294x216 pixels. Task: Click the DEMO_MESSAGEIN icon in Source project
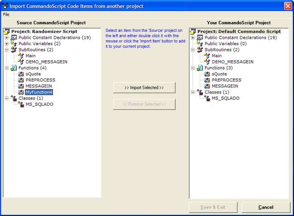tap(21, 62)
